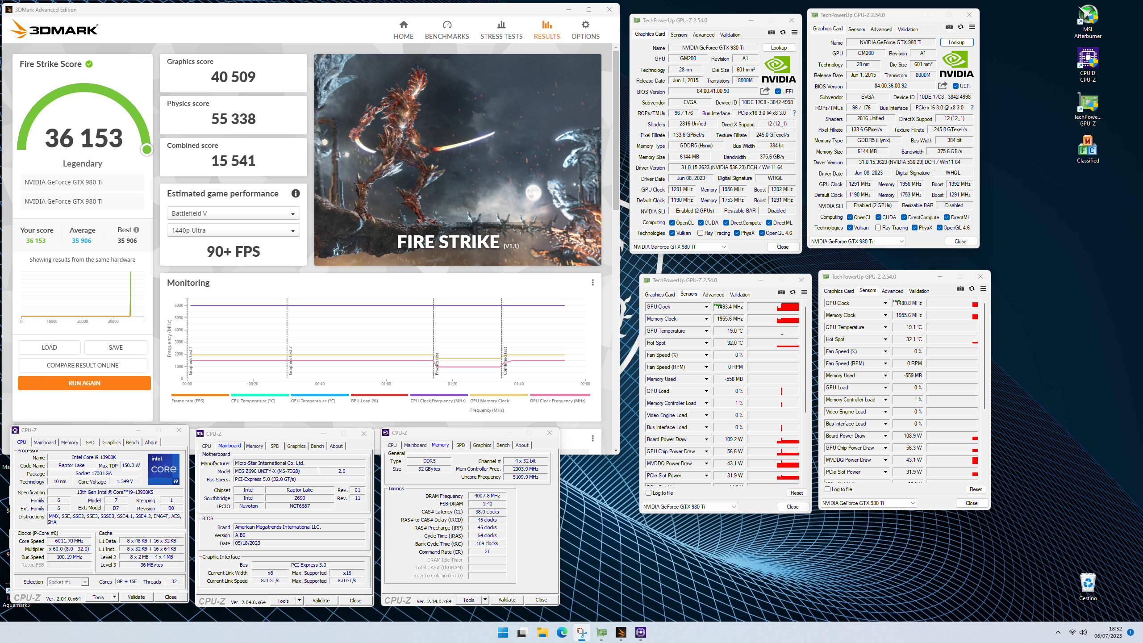Image resolution: width=1143 pixels, height=643 pixels.
Task: Expand Hot Spot sensor dropdown bottom-right GPU-Z
Action: 885,339
